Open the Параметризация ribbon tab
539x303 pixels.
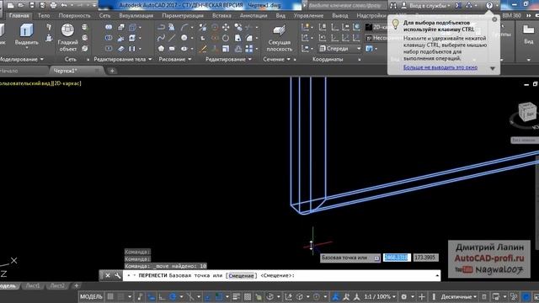[183, 15]
